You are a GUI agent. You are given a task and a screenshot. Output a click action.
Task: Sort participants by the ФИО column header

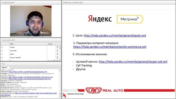click(x=28, y=44)
